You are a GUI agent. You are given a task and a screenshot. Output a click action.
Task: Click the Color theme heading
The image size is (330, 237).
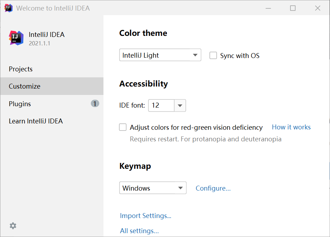pos(143,33)
